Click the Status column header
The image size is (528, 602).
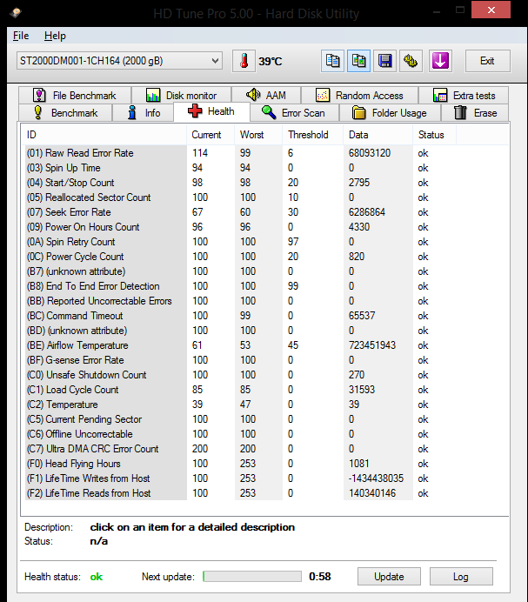click(x=434, y=135)
